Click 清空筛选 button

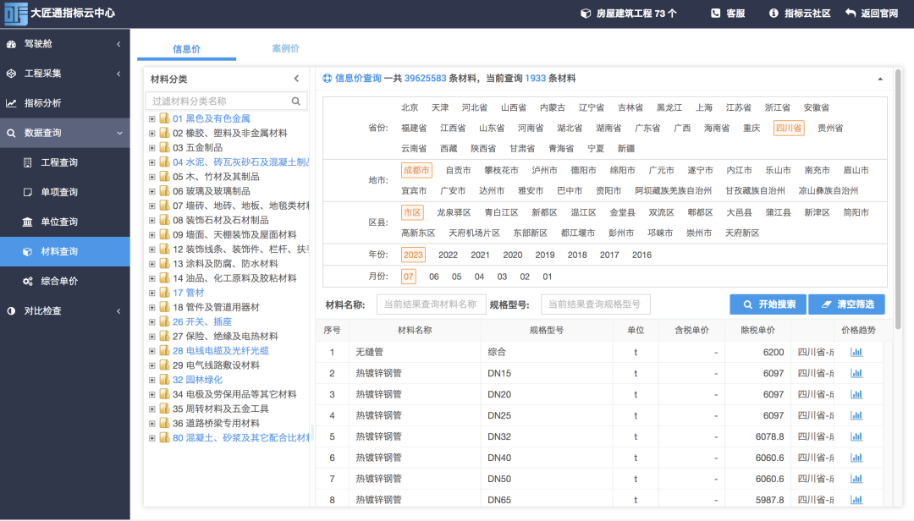[x=846, y=304]
